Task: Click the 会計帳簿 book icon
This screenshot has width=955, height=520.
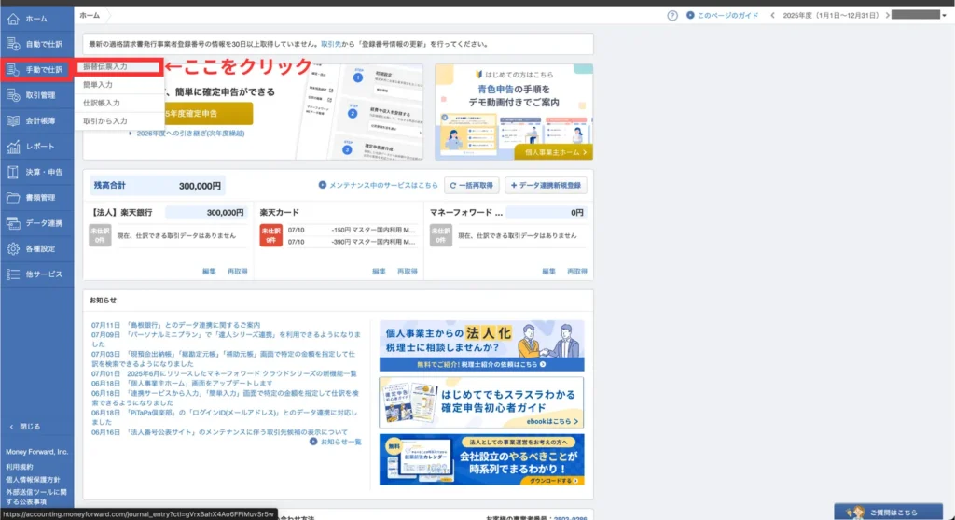Action: tap(13, 120)
